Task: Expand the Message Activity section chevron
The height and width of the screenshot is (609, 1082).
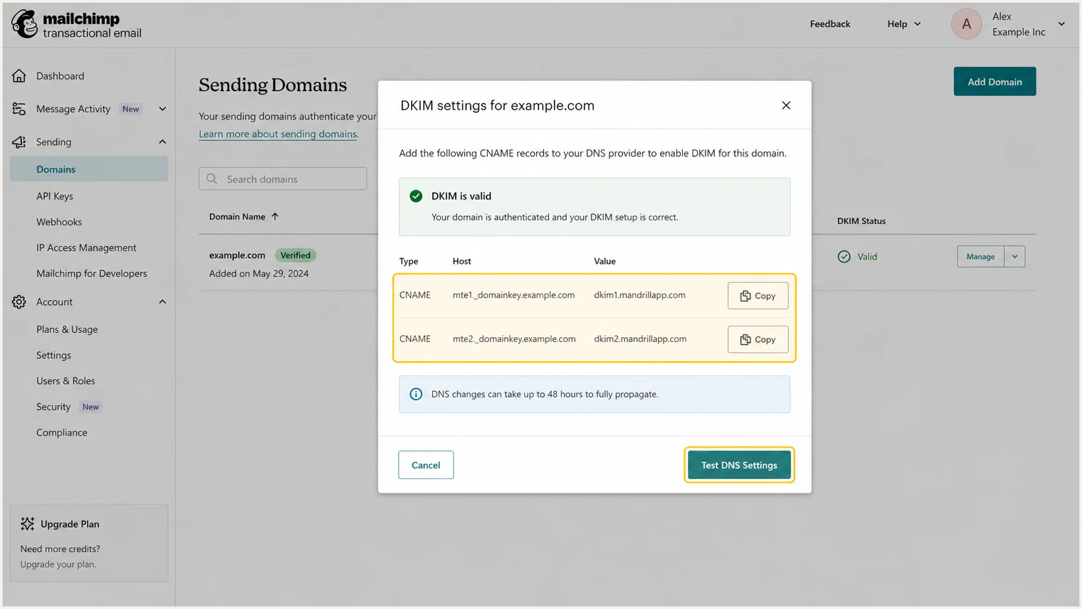Action: coord(162,109)
